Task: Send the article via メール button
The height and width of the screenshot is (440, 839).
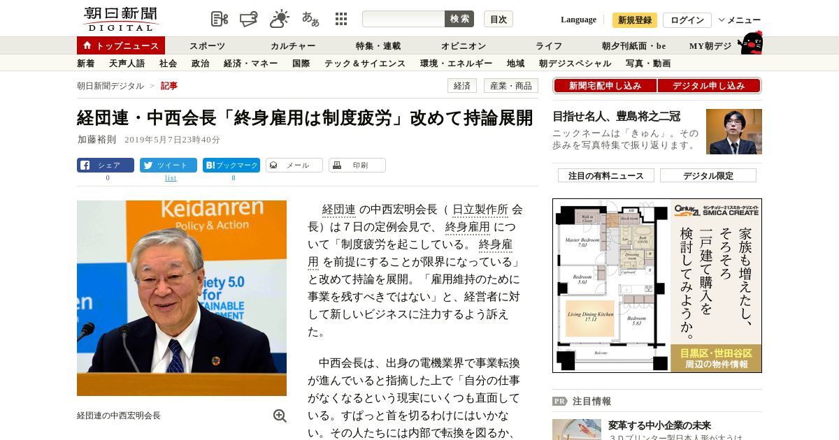Action: pyautogui.click(x=294, y=166)
